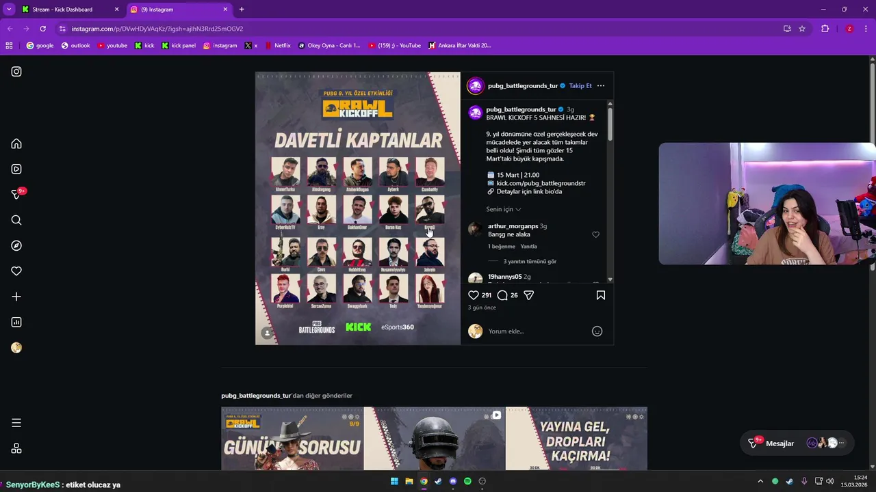
Task: Switch to Stream - Kick Dashboard tab
Action: (x=70, y=10)
